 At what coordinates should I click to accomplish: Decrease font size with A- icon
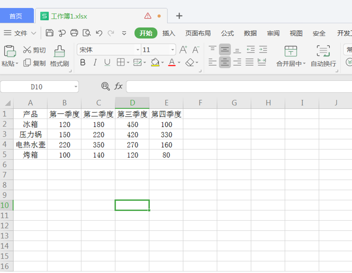[x=196, y=50]
